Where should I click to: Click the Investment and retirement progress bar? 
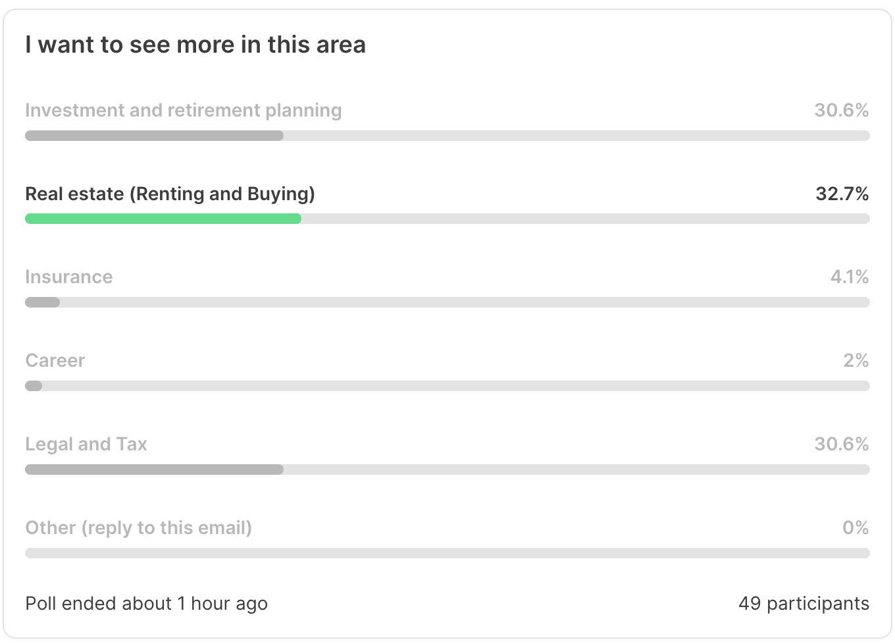tap(447, 136)
